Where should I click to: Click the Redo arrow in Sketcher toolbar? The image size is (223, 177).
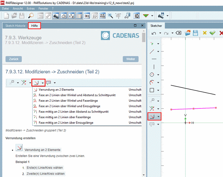tap(166, 33)
